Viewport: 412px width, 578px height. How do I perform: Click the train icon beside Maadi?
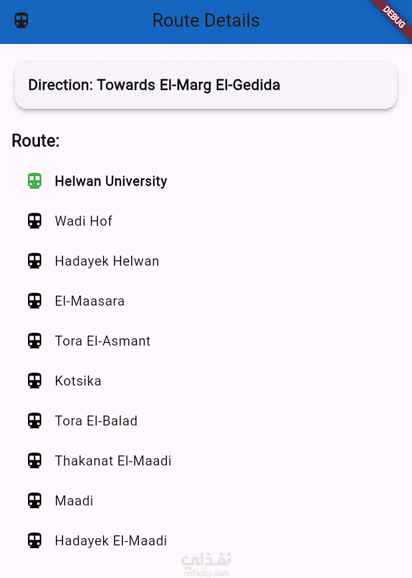(34, 500)
